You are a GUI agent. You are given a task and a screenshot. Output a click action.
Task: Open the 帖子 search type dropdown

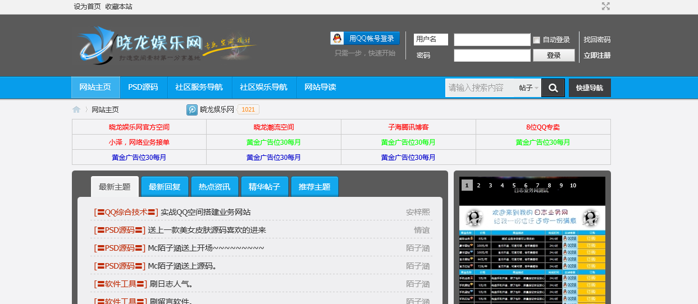click(x=528, y=88)
